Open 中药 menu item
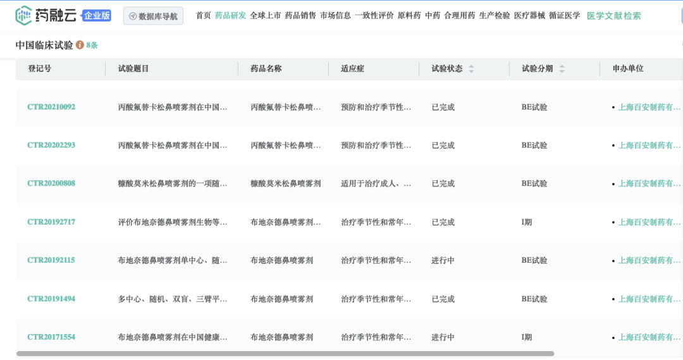 click(433, 16)
